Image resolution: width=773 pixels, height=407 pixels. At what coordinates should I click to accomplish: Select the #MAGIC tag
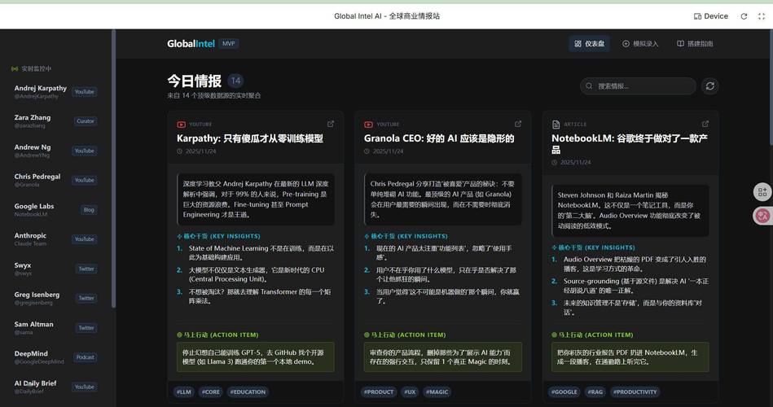pos(437,392)
